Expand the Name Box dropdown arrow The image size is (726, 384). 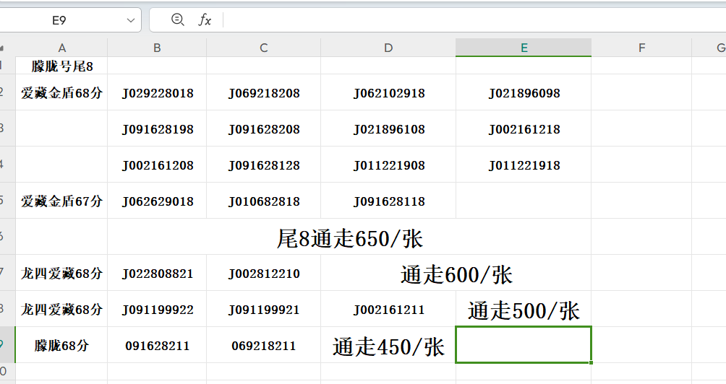coord(131,21)
